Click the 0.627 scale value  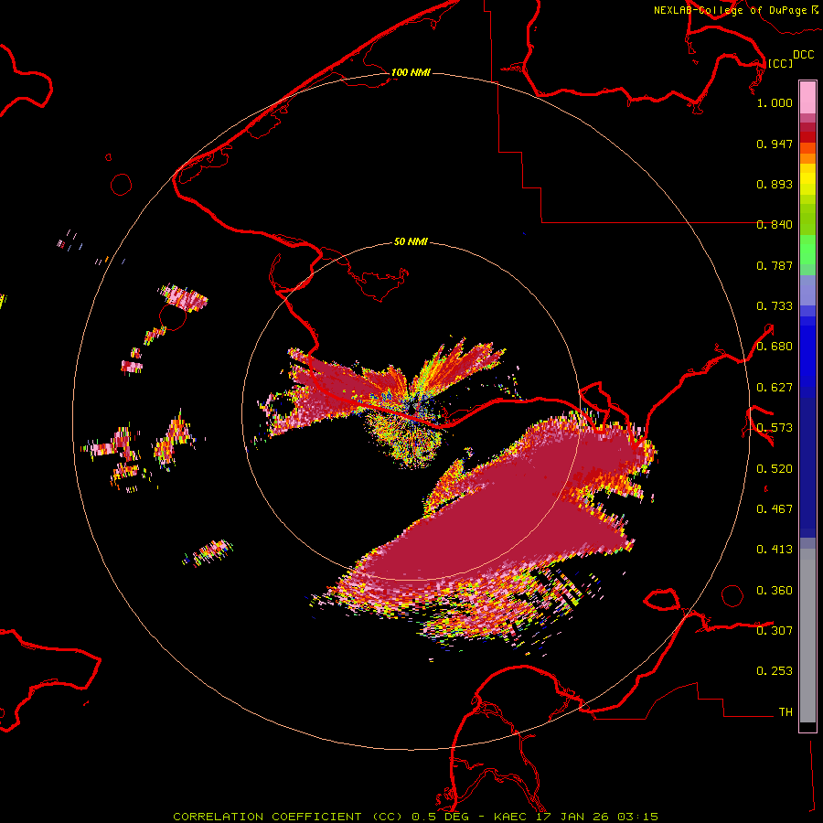[775, 388]
